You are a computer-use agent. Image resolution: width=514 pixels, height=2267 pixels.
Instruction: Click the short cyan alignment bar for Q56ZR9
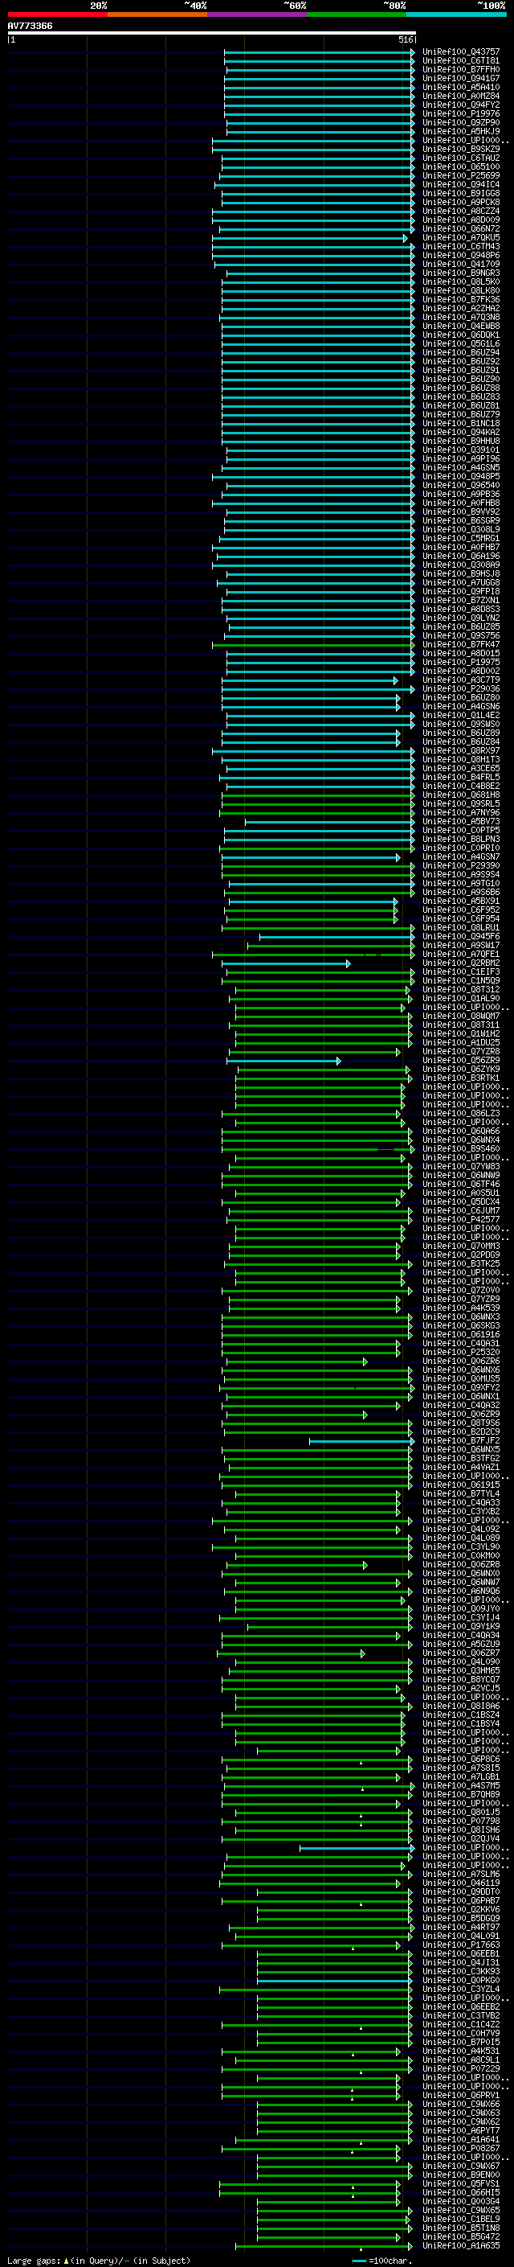pyautogui.click(x=284, y=1062)
